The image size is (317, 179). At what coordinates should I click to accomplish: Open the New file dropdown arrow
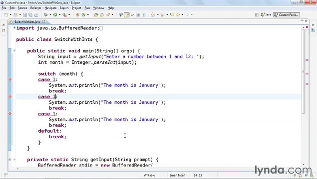pos(10,15)
